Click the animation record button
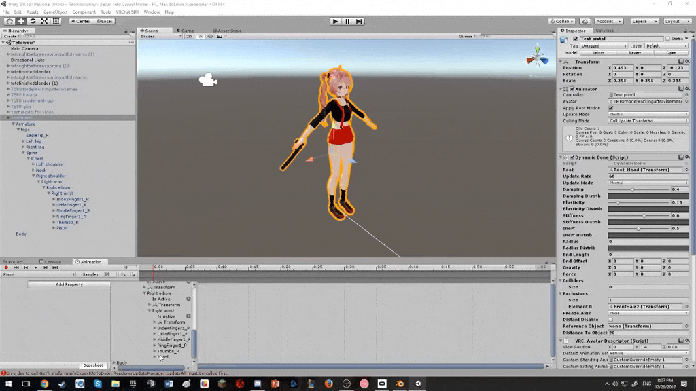Image resolution: width=696 pixels, height=391 pixels. (x=6, y=267)
